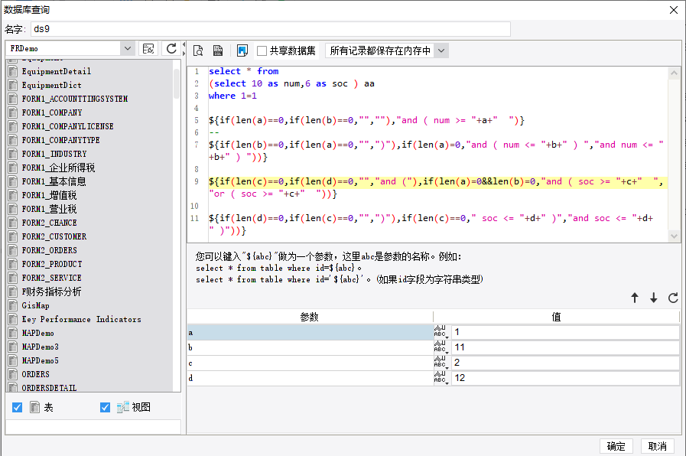Click the table icon beside GisMap

pyautogui.click(x=13, y=305)
